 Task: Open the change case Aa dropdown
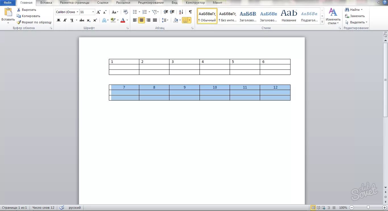click(115, 12)
